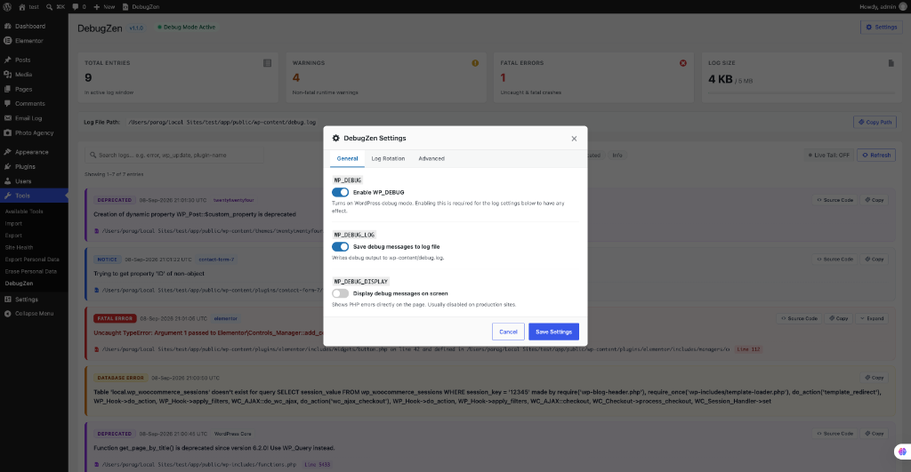Open Erase Personal Data submenu item
Viewport: 911px width, 472px height.
coord(31,272)
